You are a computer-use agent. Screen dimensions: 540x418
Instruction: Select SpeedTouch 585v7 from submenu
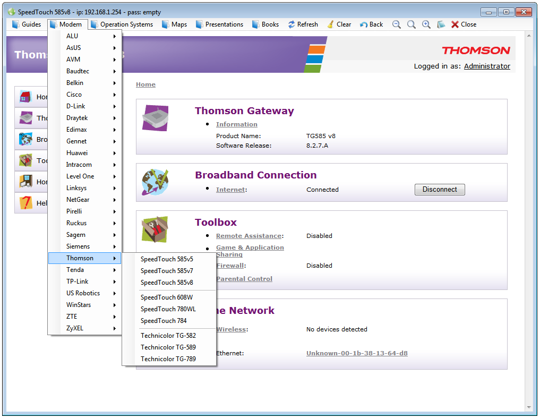(x=167, y=271)
